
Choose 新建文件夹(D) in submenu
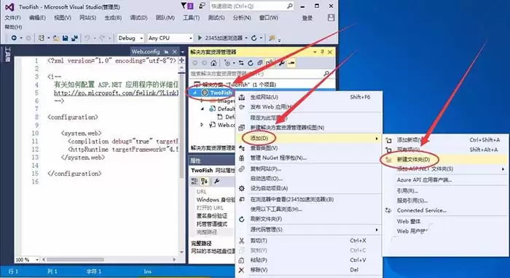(x=445, y=159)
